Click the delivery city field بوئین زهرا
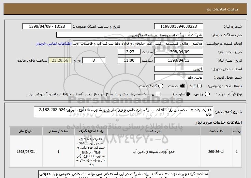Viewport: 251px width, 178px height. 179,77
